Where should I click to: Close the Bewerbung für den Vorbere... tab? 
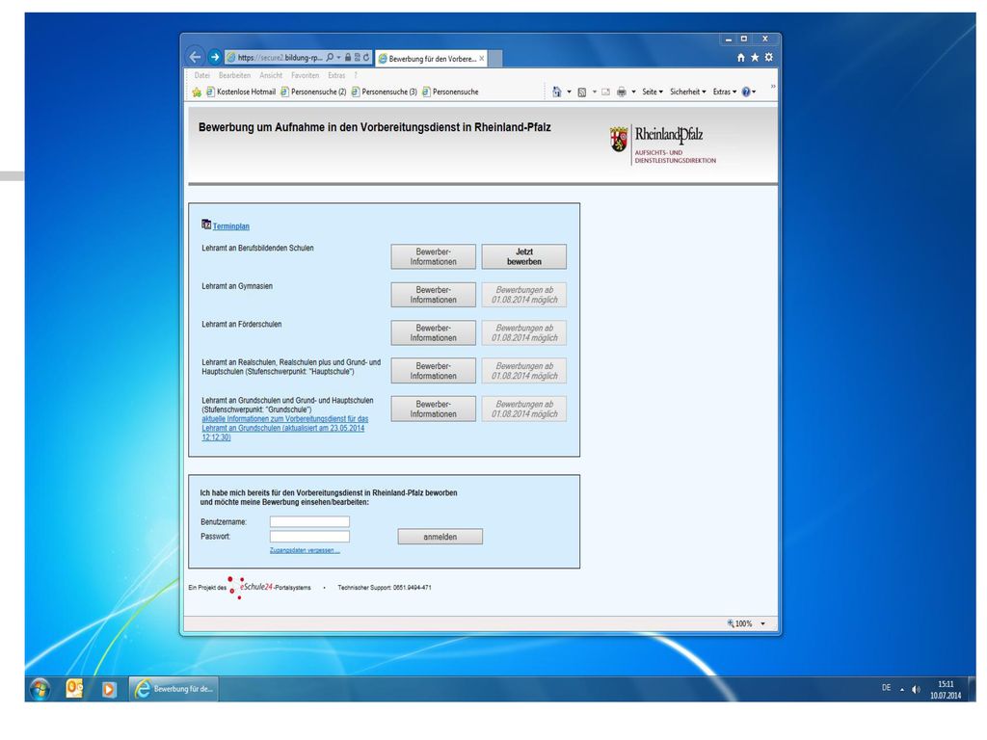[482, 59]
